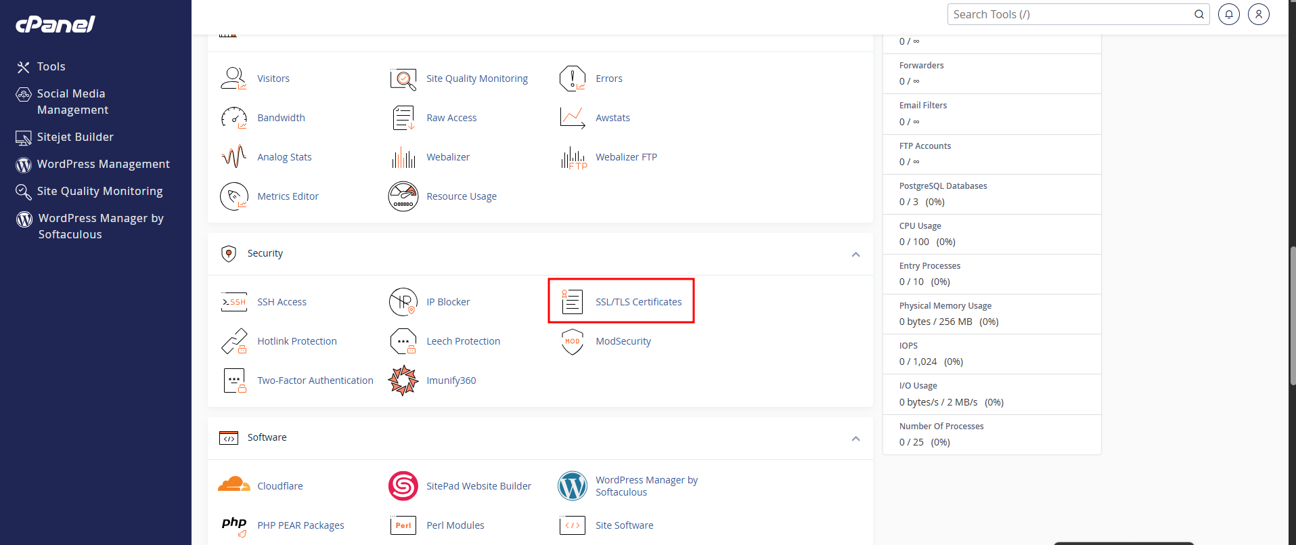Screen dimensions: 1296x545
Task: Click the Leech Protection icon
Action: pyautogui.click(x=403, y=341)
